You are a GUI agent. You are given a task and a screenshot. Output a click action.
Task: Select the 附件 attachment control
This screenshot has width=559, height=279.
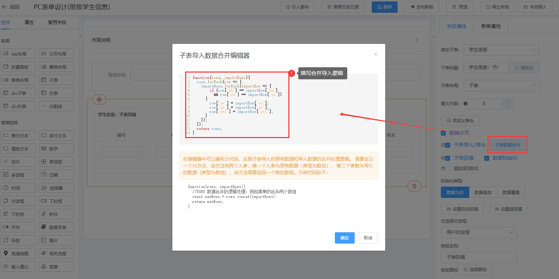[x=56, y=214]
